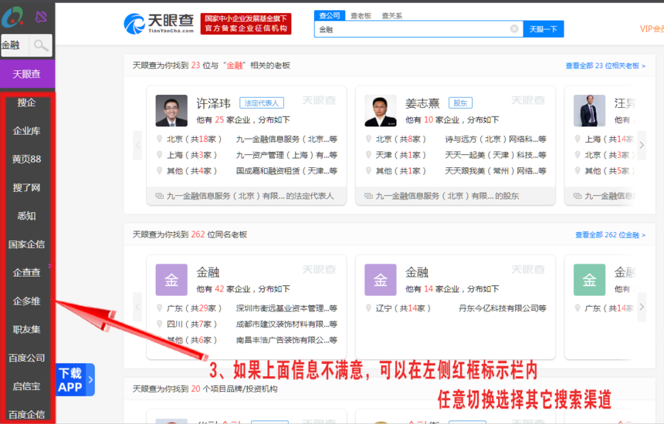The image size is (664, 424).
Task: Switch to 企多维 channel in sidebar
Action: pyautogui.click(x=26, y=301)
